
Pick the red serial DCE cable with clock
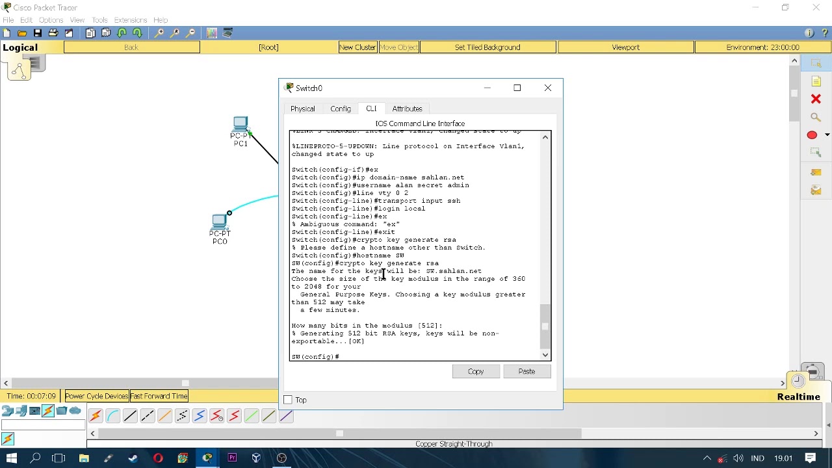pos(216,416)
